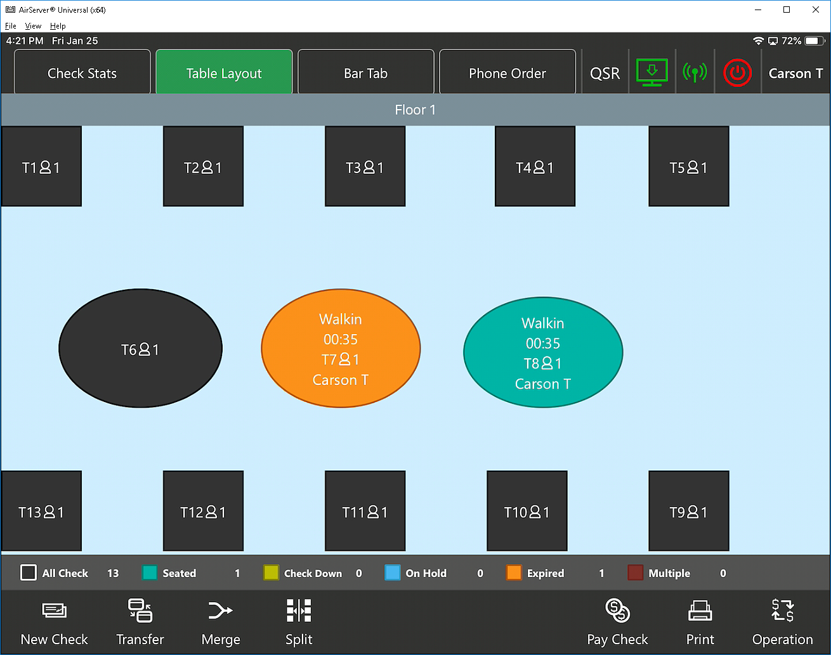The image size is (831, 655).
Task: Open the Transfer check tool
Action: (140, 611)
